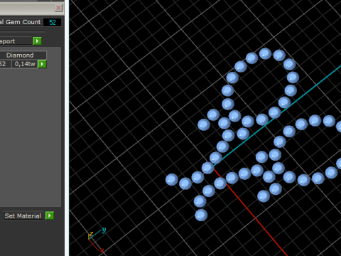Image resolution: width=341 pixels, height=256 pixels.
Task: Click the XYZ axis indicator in the viewport
Action: point(97,240)
